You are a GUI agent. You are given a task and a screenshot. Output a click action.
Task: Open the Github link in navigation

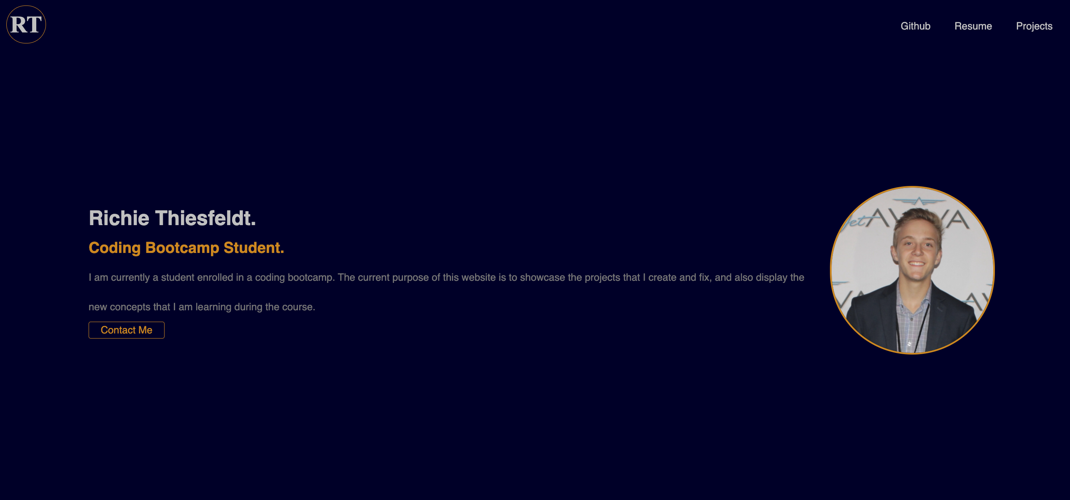tap(915, 26)
